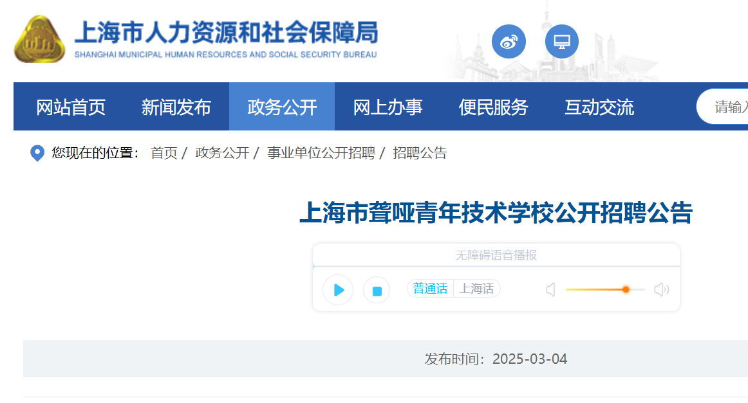Click the loud speaker volume icon
748x403 pixels.
coord(661,290)
